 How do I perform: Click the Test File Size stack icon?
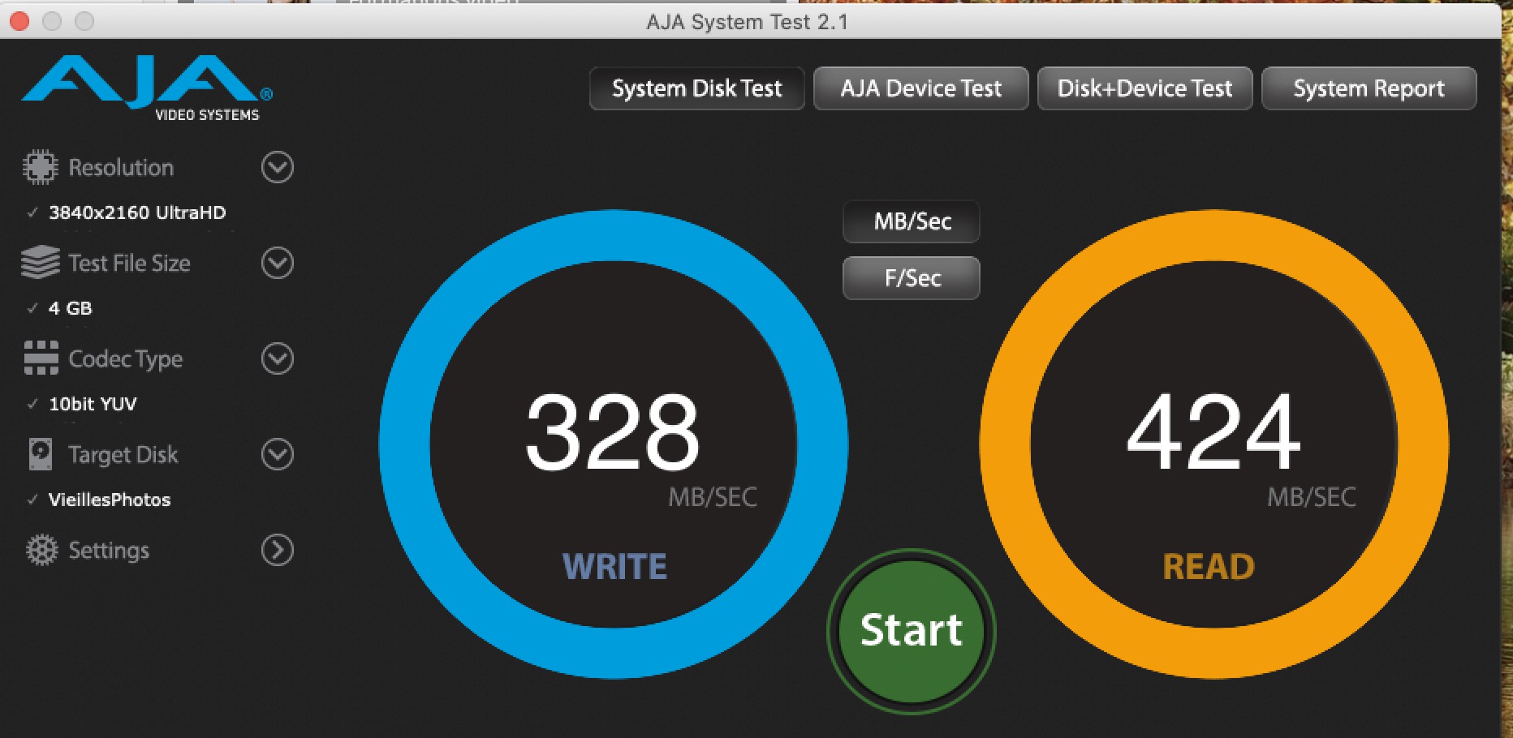coord(41,263)
